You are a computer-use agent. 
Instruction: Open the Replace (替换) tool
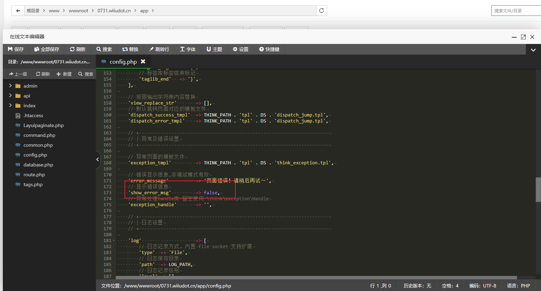point(130,49)
